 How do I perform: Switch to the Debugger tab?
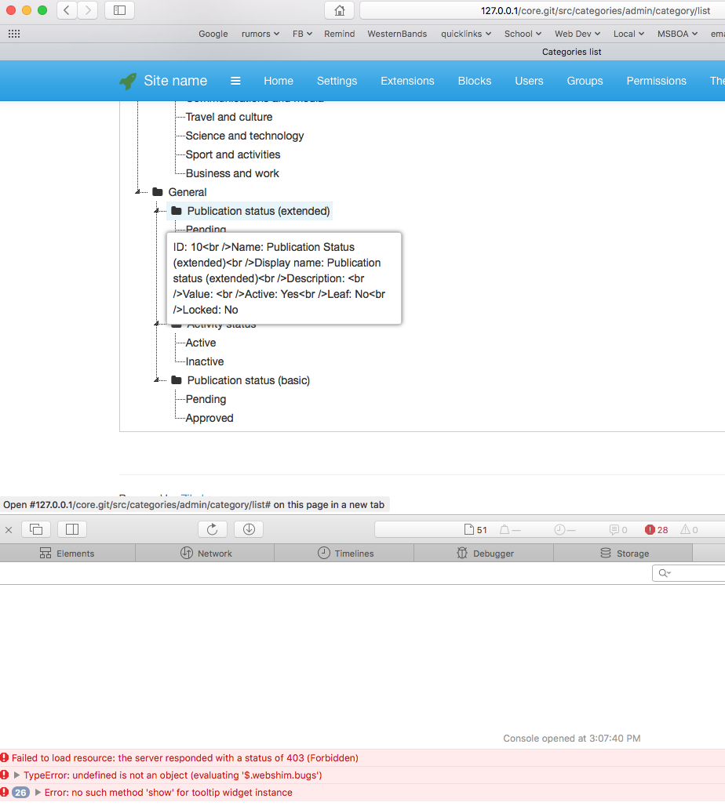485,553
